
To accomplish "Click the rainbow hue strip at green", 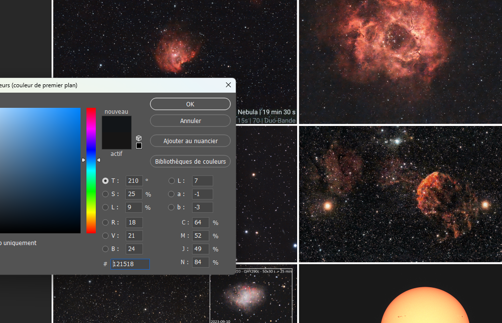I will pyautogui.click(x=91, y=192).
